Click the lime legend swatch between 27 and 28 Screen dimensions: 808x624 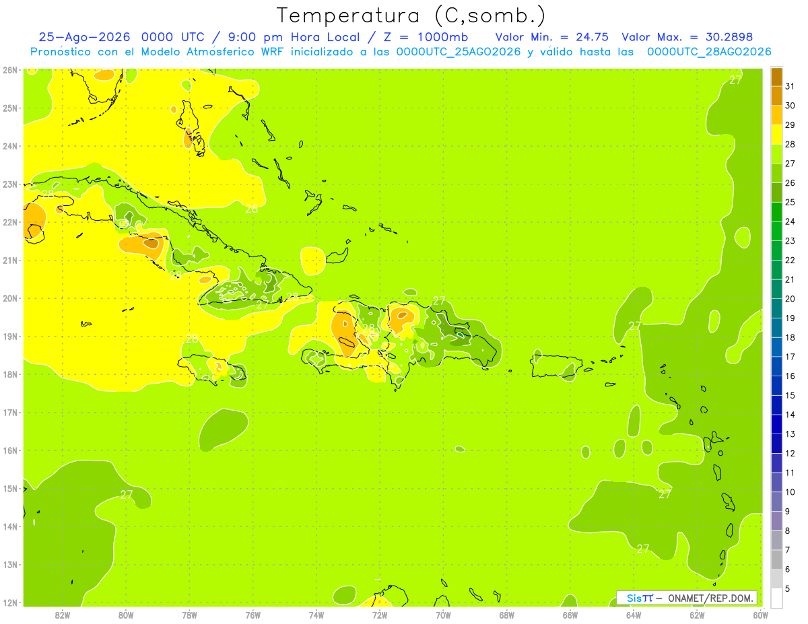pyautogui.click(x=776, y=153)
